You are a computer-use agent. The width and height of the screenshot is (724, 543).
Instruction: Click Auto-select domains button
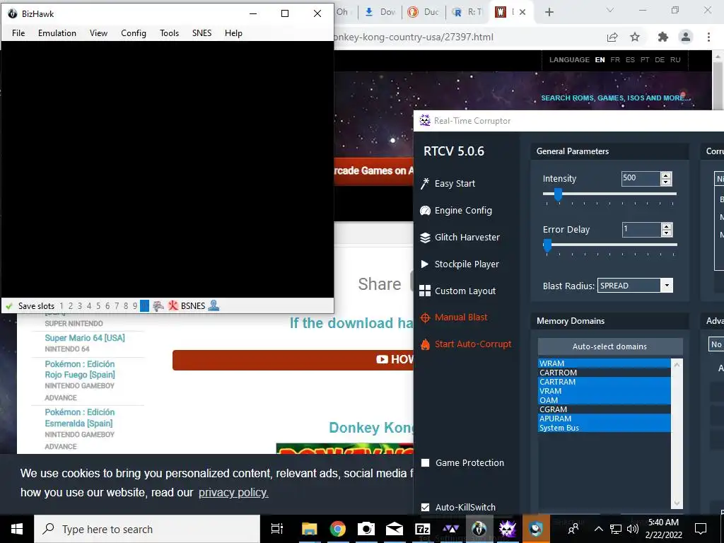click(x=609, y=346)
